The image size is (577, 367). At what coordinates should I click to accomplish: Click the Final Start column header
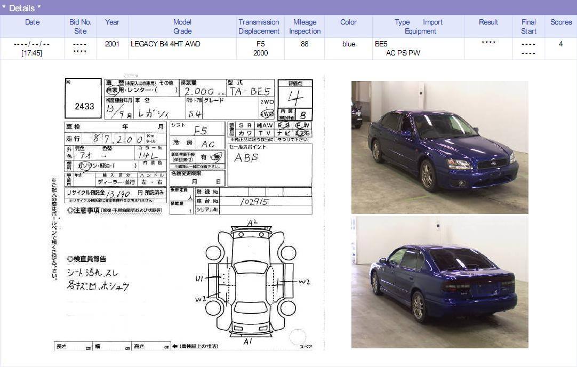tap(528, 27)
